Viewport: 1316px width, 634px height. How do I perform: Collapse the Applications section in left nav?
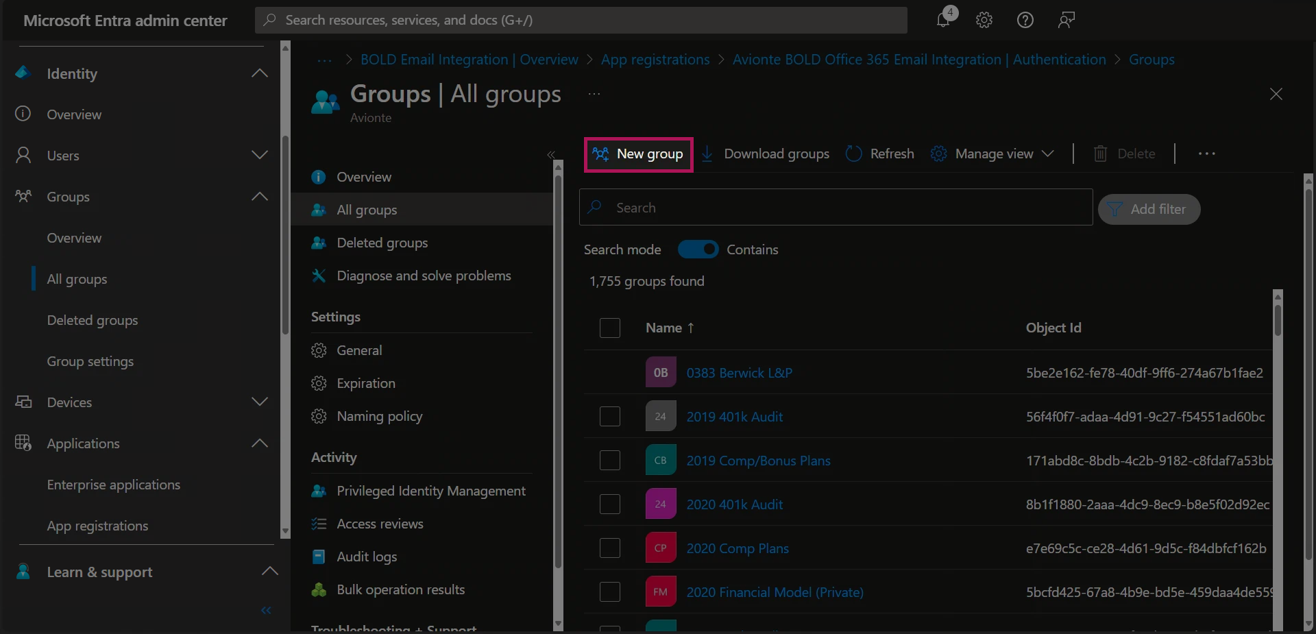point(260,443)
